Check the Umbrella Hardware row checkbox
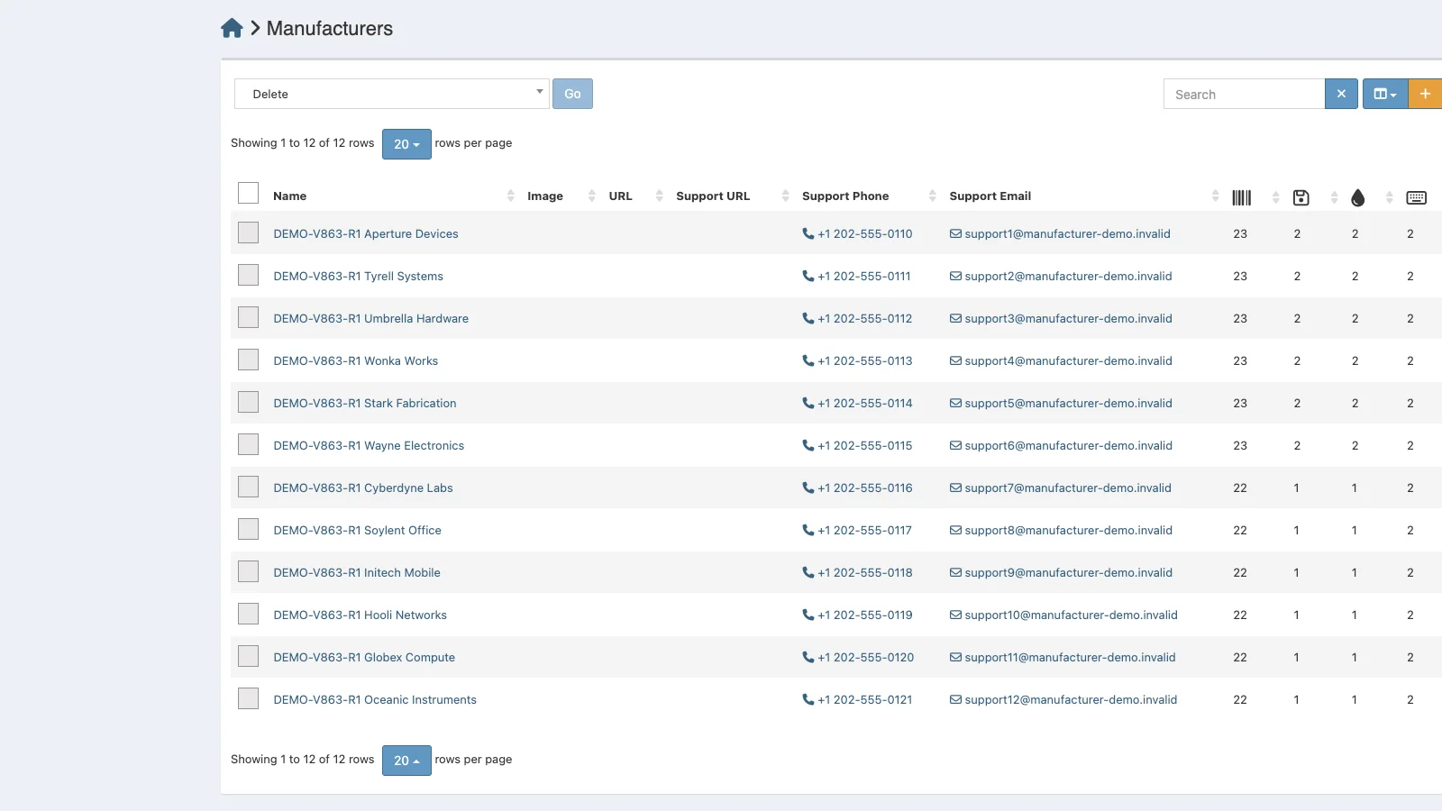 tap(248, 317)
